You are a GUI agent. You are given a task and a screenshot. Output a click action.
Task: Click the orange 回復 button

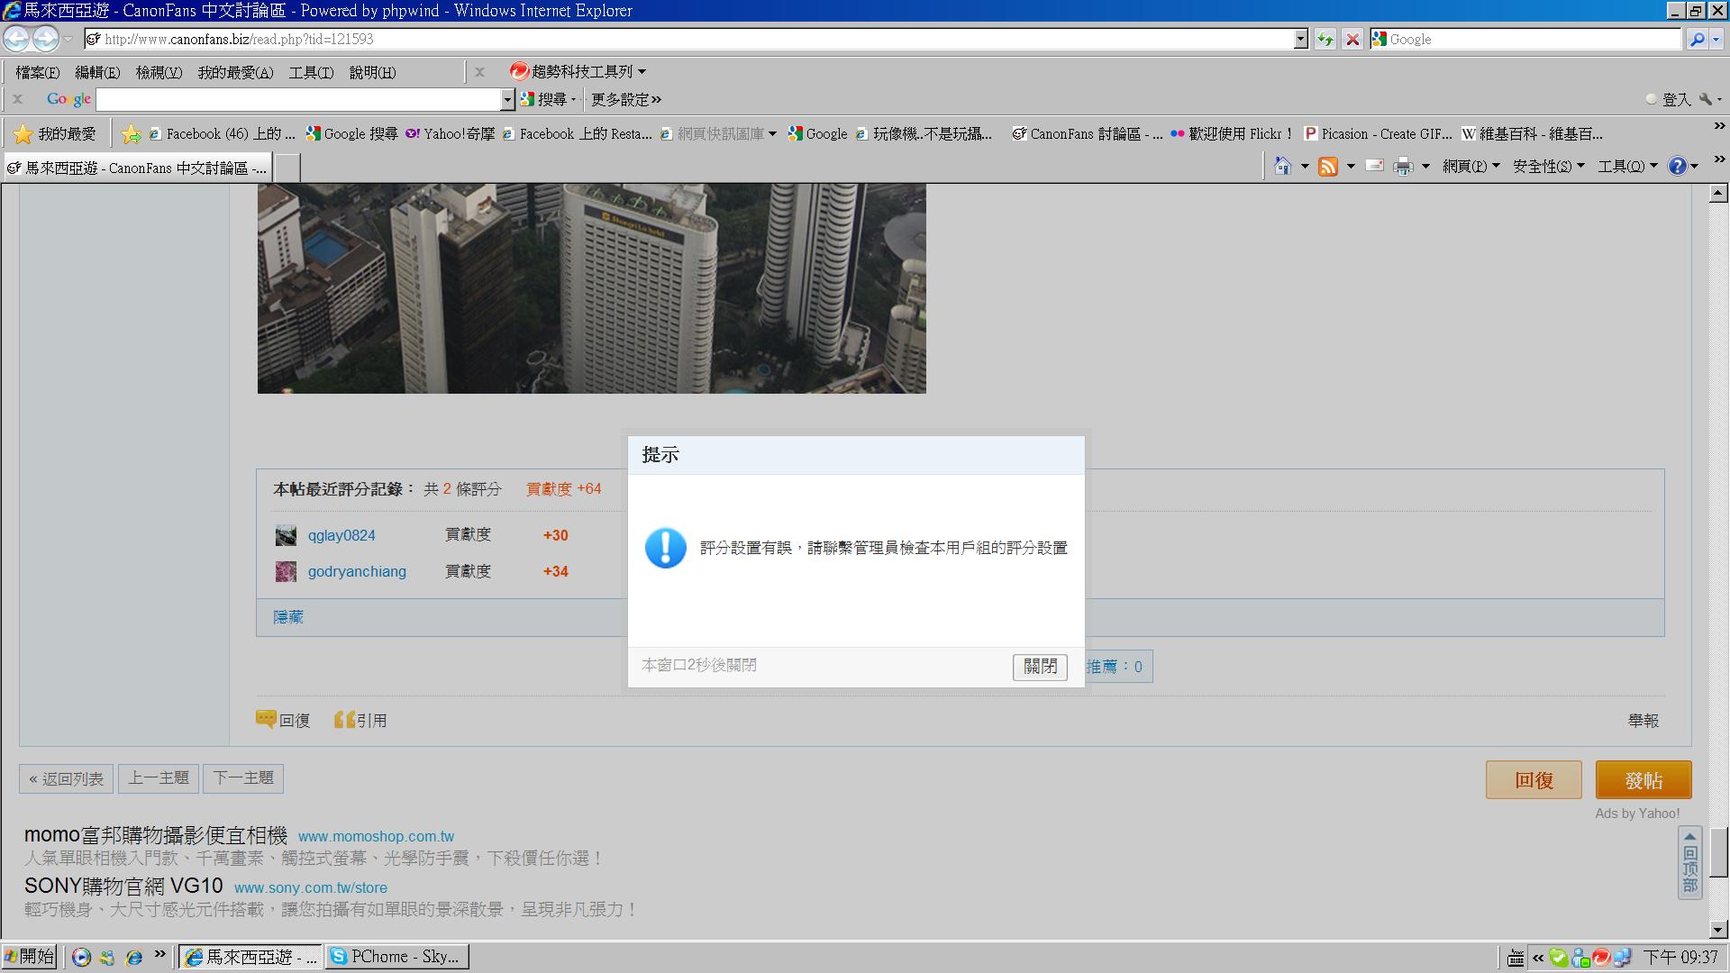pos(1534,780)
